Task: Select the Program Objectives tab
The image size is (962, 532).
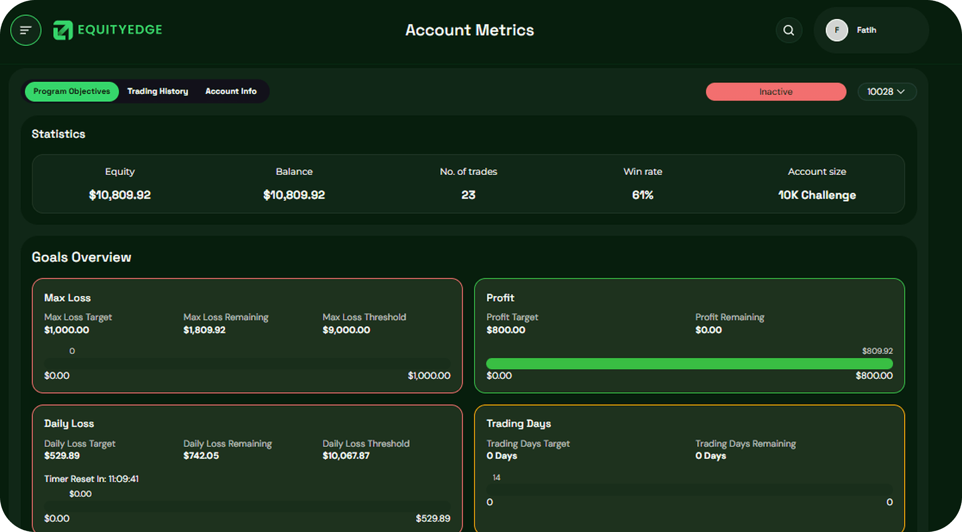Action: point(72,91)
